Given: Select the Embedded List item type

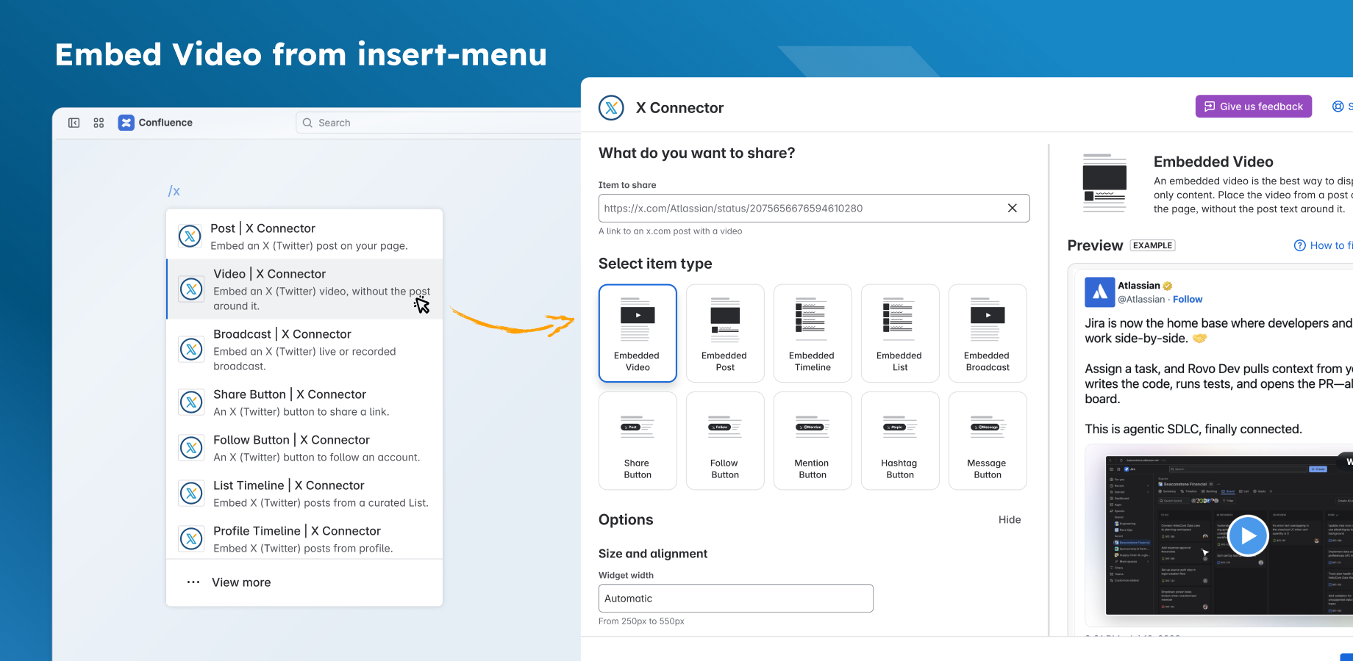Looking at the screenshot, I should tap(900, 333).
